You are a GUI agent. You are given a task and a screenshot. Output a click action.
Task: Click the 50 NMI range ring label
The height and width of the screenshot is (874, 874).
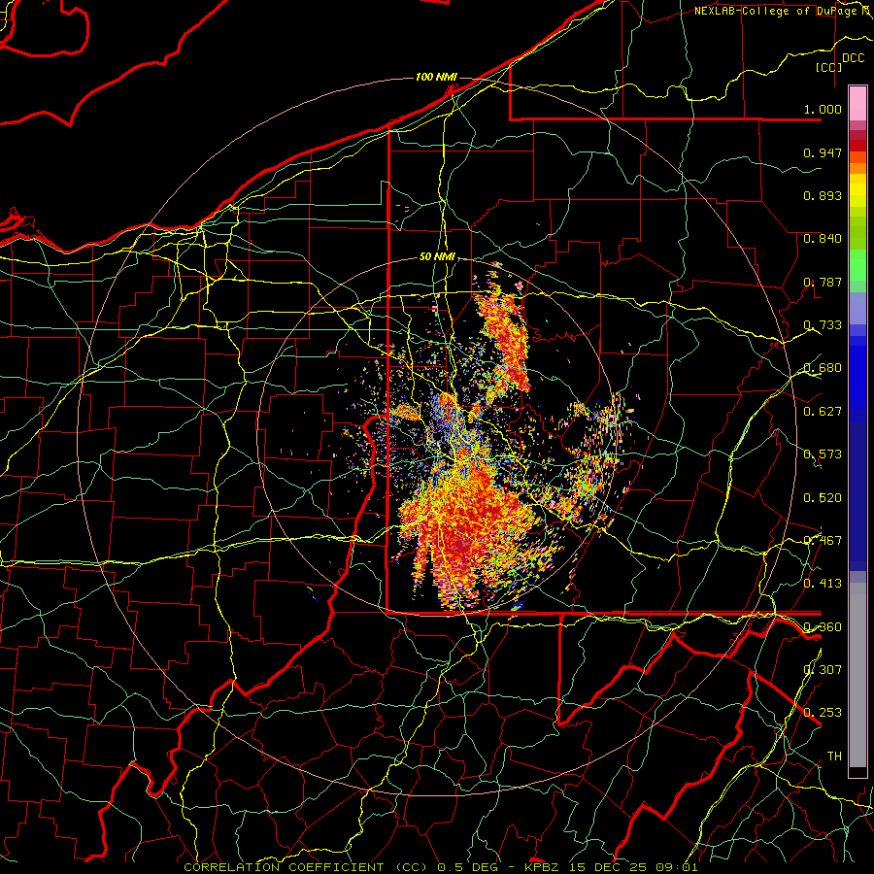(437, 257)
